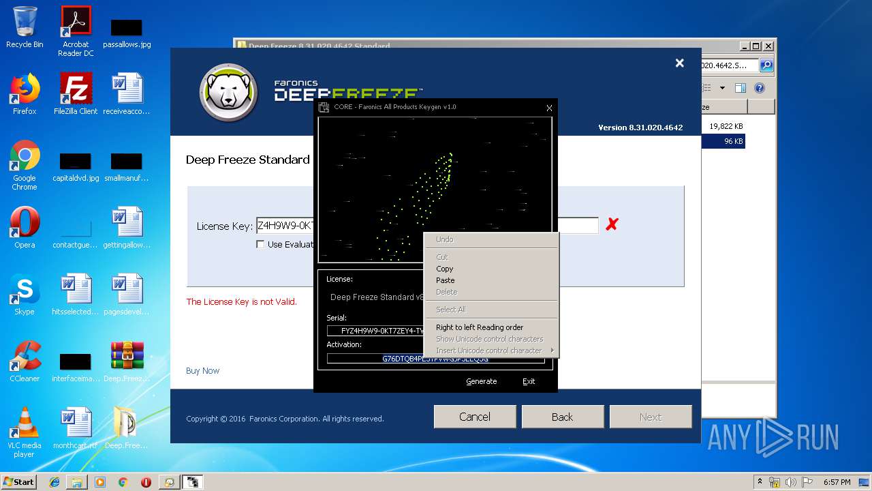Select pagesdevel... Word document
Viewport: 872px width, 491px height.
pos(127,295)
